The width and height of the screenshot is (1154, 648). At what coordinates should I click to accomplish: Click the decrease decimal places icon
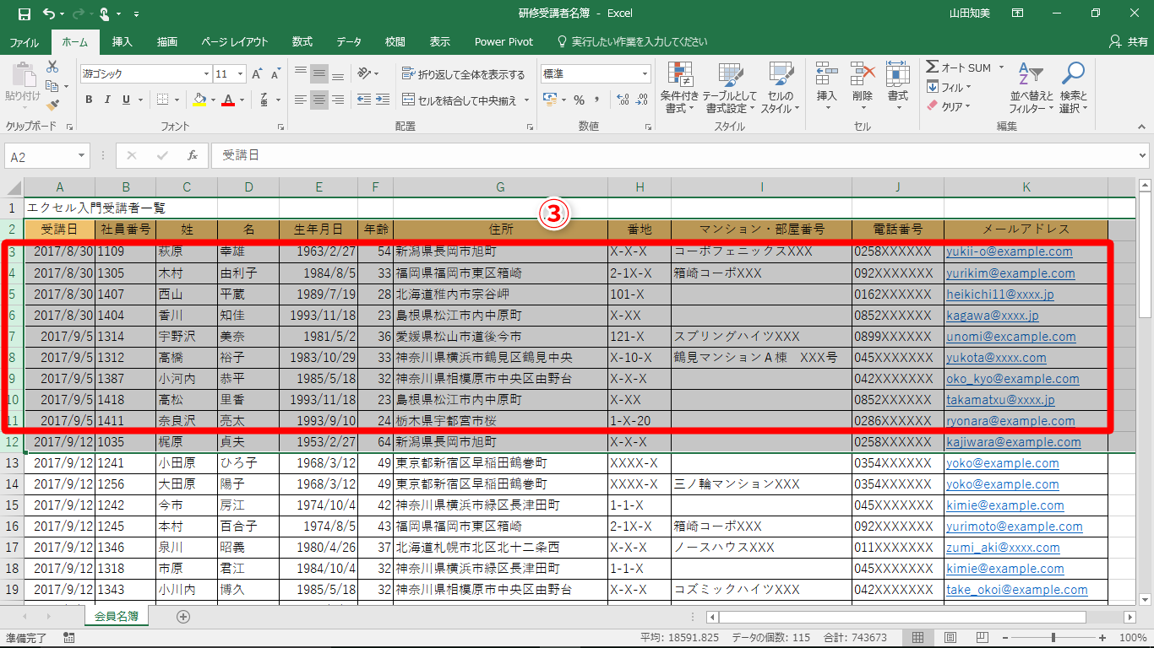pyautogui.click(x=643, y=100)
